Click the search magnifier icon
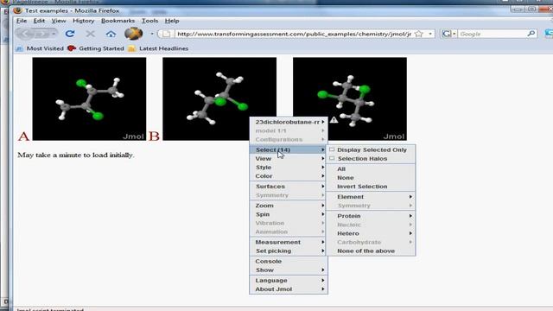 (x=531, y=34)
